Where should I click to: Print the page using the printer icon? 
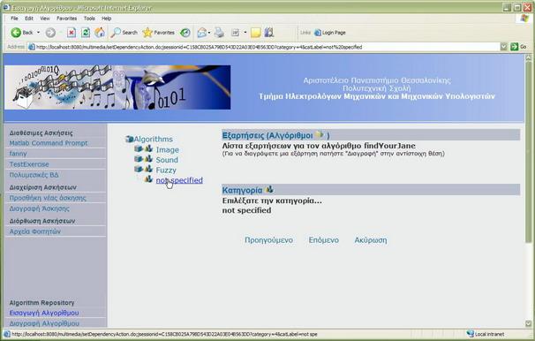coord(219,33)
